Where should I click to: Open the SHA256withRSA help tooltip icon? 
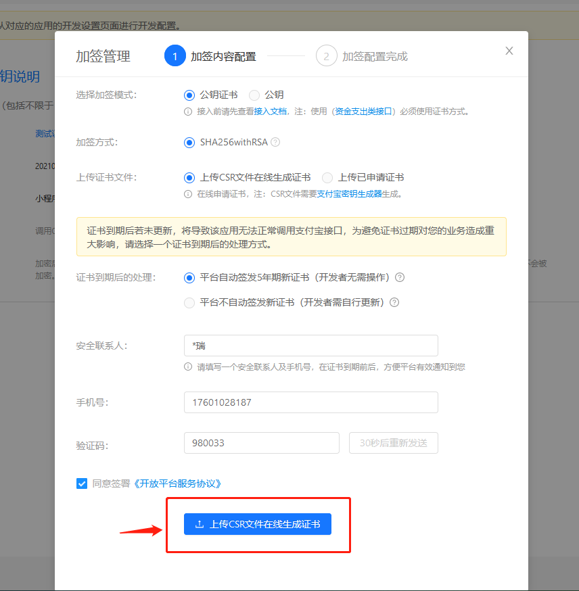[275, 143]
